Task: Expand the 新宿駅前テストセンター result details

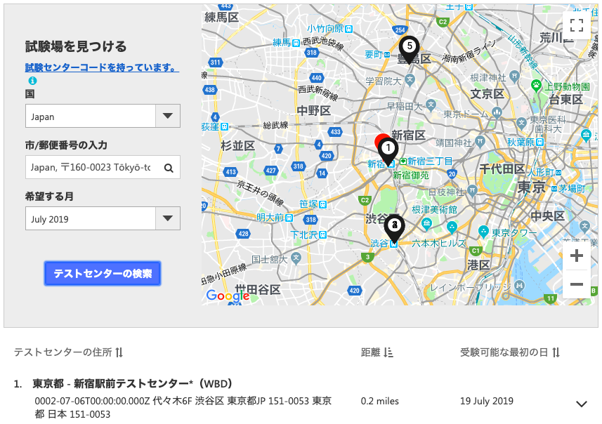Action: point(581,404)
